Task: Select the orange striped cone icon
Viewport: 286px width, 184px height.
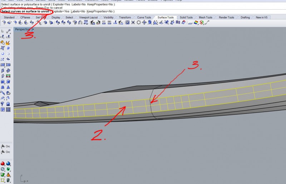Action: pyautogui.click(x=8, y=175)
